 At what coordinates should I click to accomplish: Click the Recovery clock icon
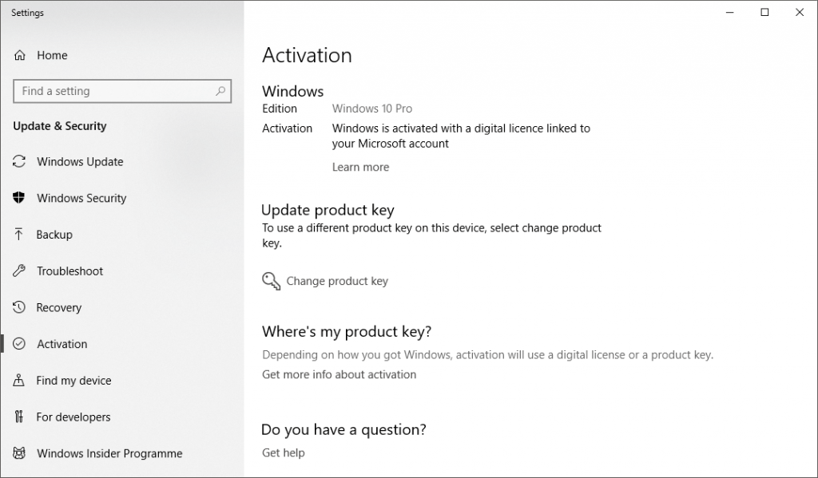(x=20, y=308)
